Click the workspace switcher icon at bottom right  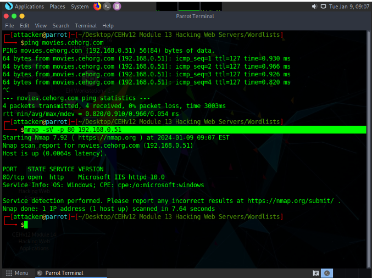click(327, 273)
